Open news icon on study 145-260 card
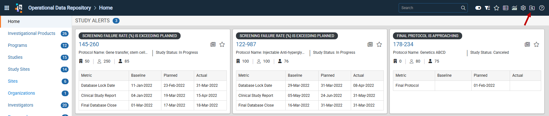The height and width of the screenshot is (116, 549). (213, 44)
